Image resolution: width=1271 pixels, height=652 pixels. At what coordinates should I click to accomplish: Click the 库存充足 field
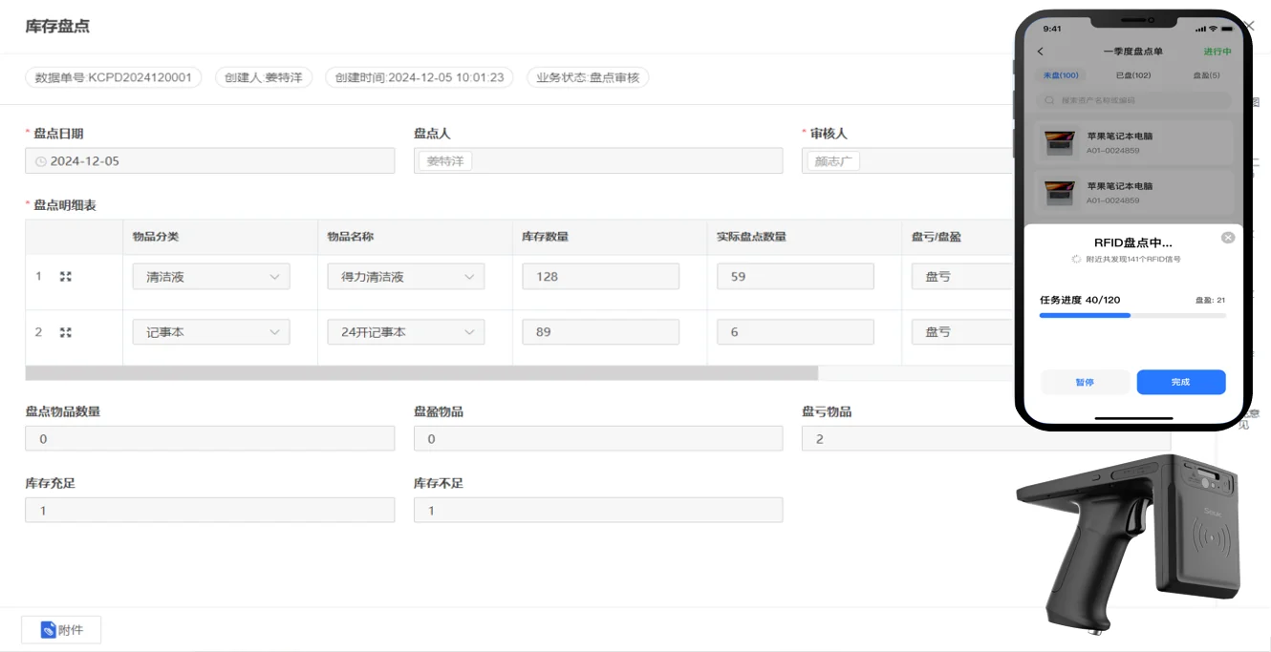coord(210,510)
